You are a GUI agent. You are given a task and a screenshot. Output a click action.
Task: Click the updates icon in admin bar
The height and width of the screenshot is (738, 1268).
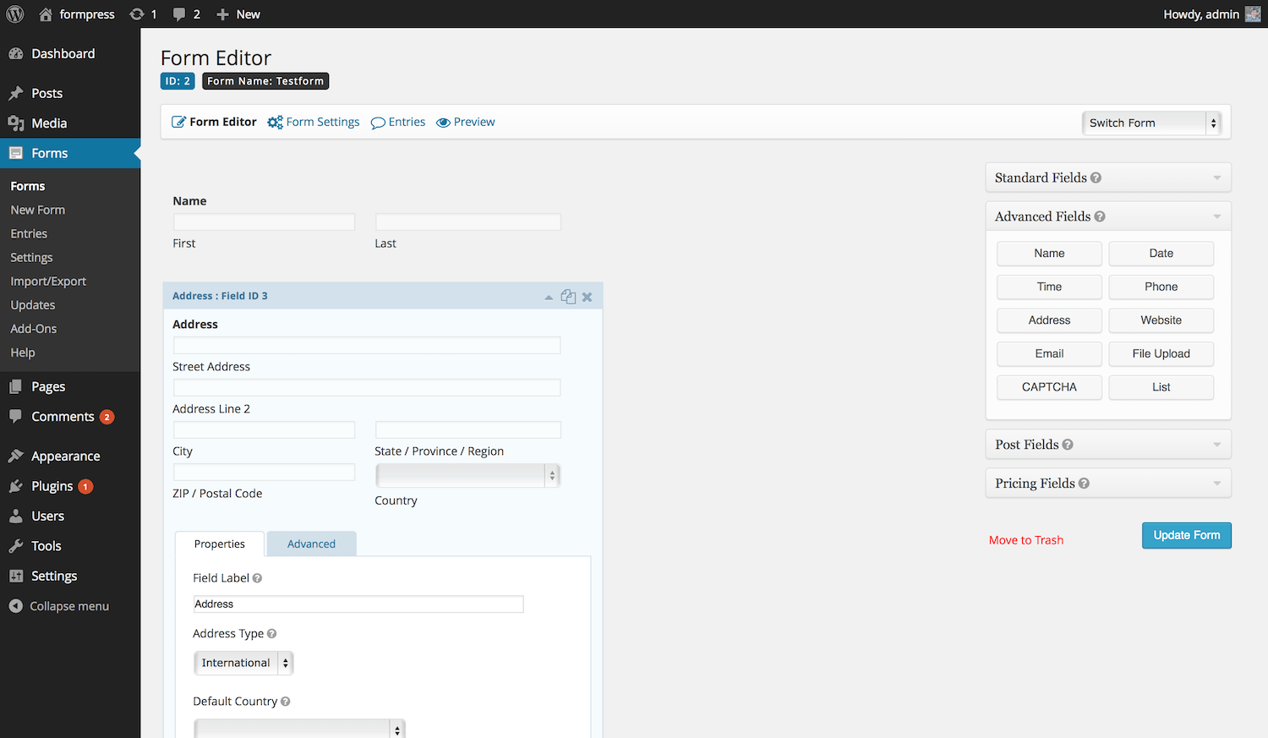pyautogui.click(x=143, y=14)
